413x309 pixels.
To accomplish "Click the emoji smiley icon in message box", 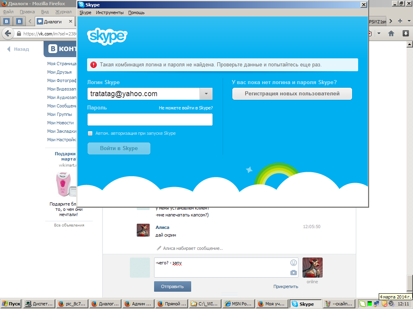I will coord(293,263).
